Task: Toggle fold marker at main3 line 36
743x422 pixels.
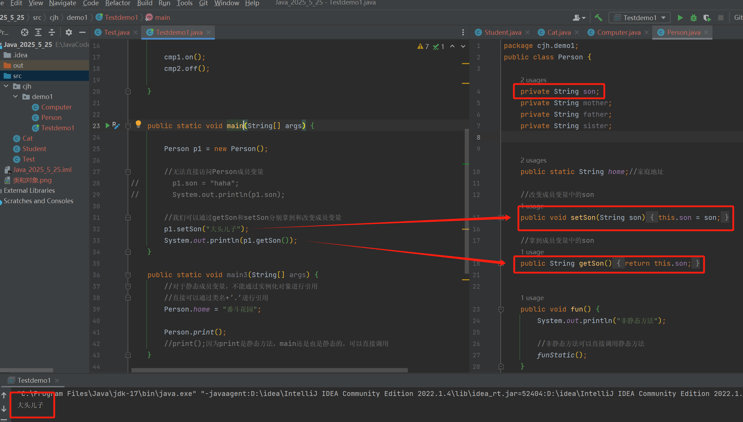Action: coord(128,275)
